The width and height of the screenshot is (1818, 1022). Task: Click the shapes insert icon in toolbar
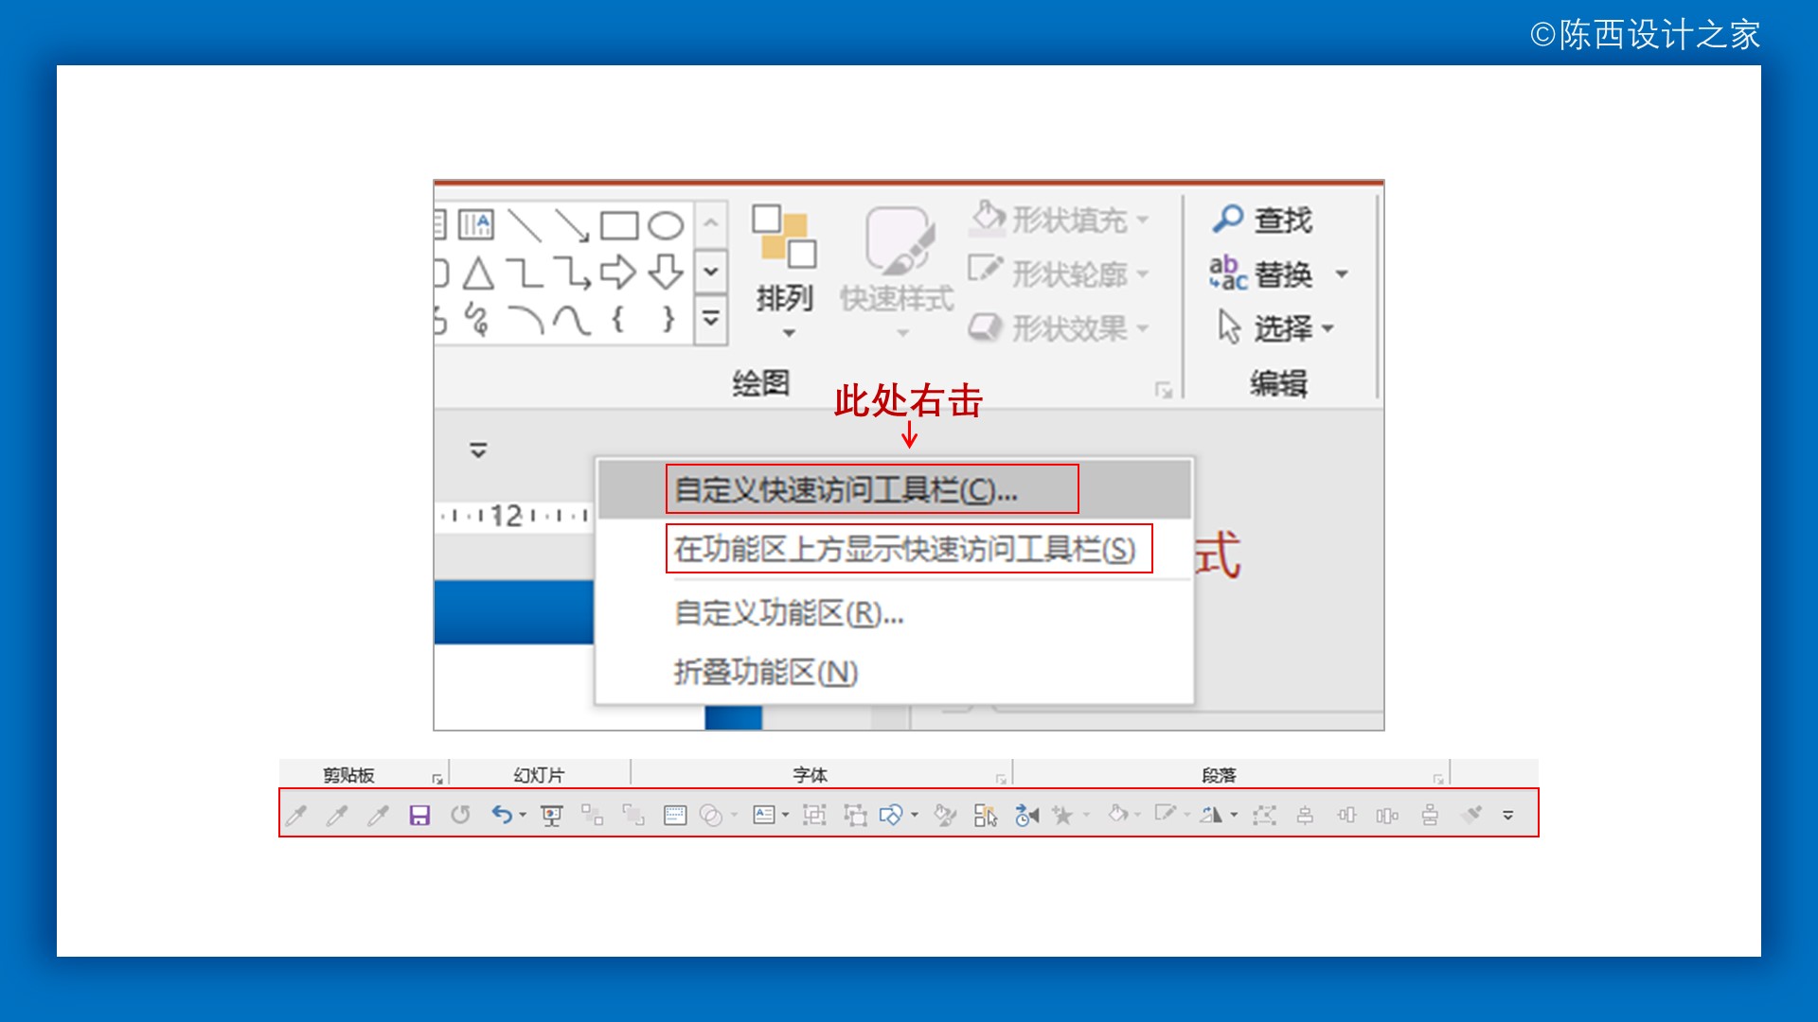(x=891, y=815)
